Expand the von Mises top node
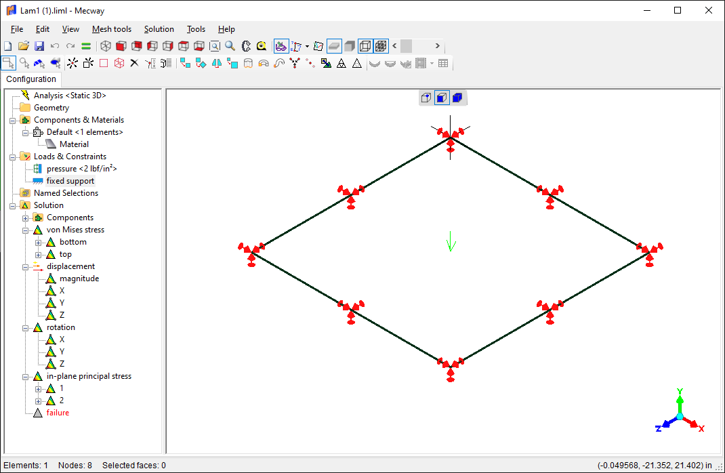Screen dimensions: 725x473 coord(39,255)
